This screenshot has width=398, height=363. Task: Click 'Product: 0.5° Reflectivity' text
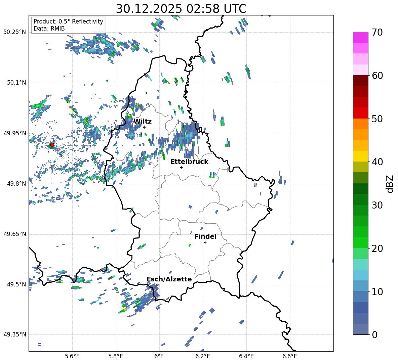(x=68, y=21)
